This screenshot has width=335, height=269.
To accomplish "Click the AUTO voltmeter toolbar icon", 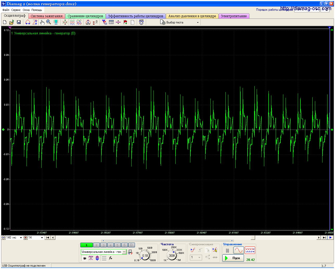I will click(141, 22).
